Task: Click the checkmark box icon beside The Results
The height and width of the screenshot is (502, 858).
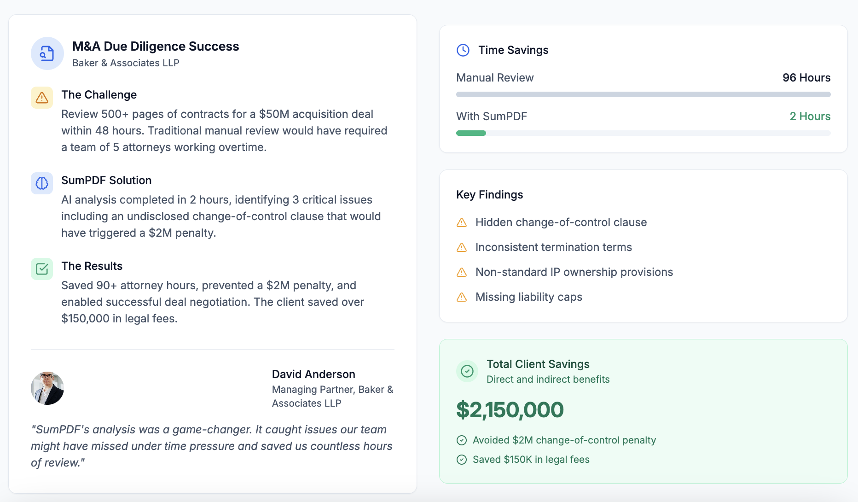Action: click(x=42, y=269)
